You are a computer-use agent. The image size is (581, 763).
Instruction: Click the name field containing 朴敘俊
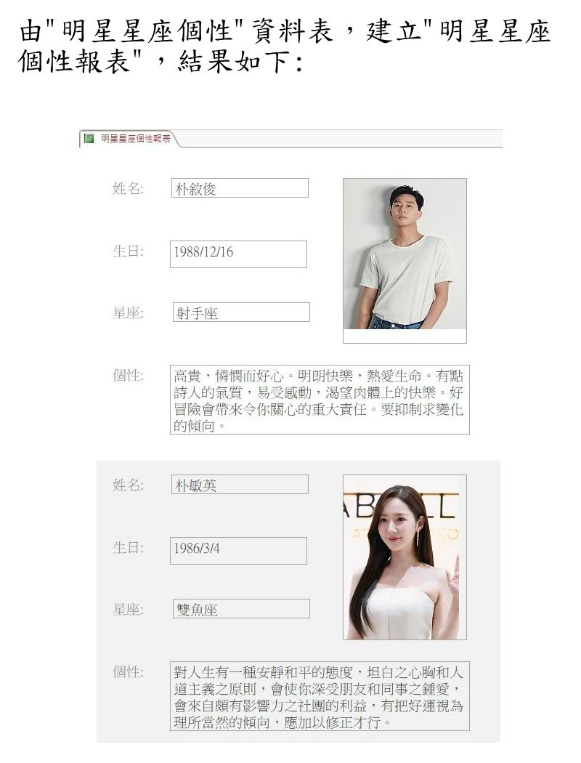[x=240, y=188]
